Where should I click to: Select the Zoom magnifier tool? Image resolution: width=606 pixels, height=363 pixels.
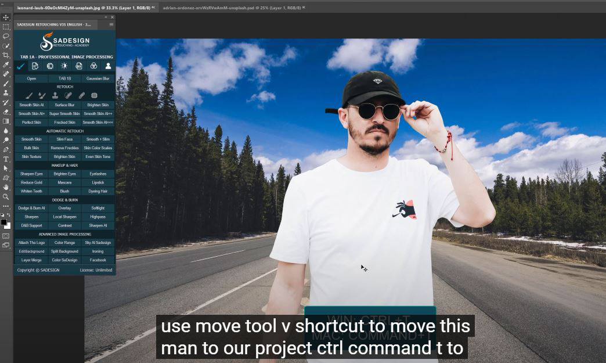click(6, 196)
